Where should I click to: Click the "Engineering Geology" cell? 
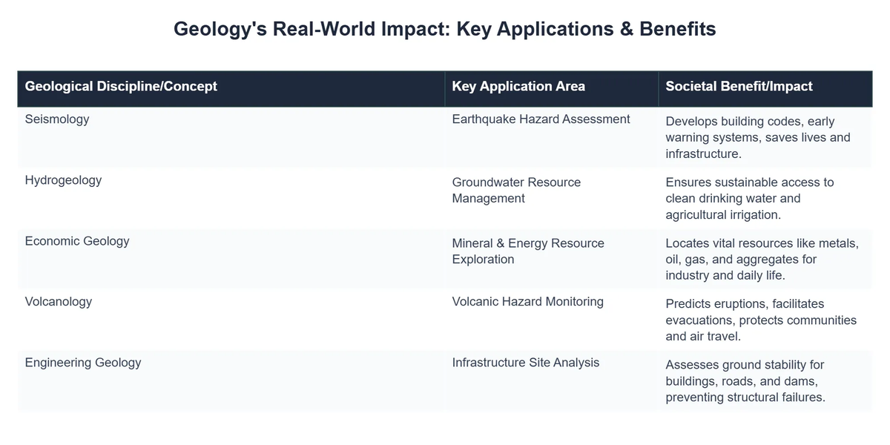pyautogui.click(x=231, y=380)
